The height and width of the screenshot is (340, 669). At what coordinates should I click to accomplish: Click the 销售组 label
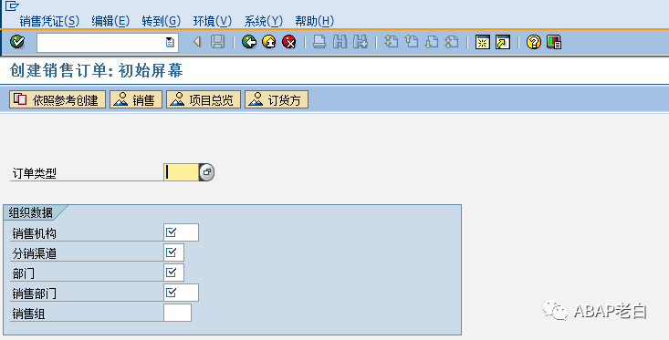(28, 314)
